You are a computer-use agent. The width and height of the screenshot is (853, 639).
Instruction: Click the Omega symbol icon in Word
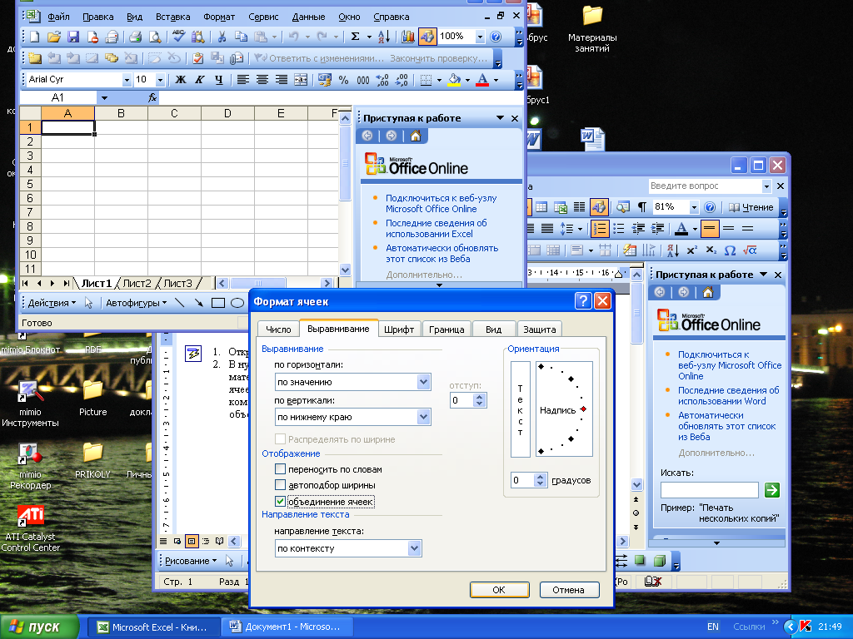coord(730,250)
